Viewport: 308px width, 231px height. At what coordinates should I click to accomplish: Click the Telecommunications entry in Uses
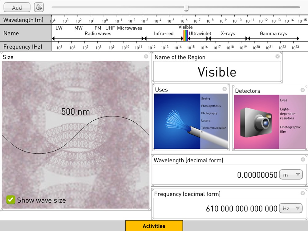pos(213,129)
